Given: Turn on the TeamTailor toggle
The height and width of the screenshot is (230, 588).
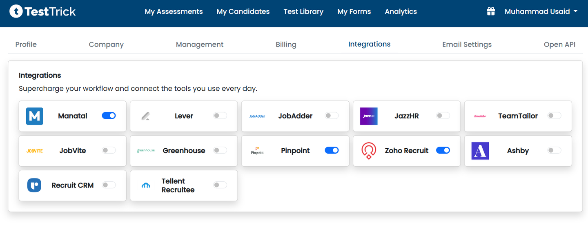Looking at the screenshot, I should tap(555, 116).
